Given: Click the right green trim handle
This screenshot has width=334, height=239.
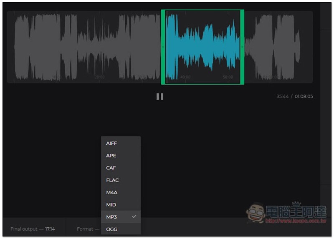Looking at the screenshot, I should tap(242, 47).
